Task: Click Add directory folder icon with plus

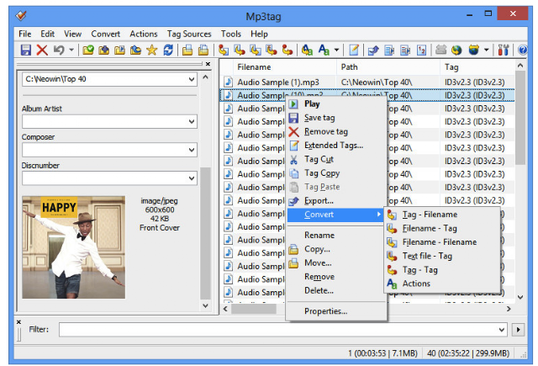Action: [104, 50]
